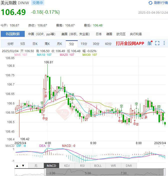168x176 pixels.
Task: Open 美国 (非农、失业率) data link
Action: (x=76, y=34)
